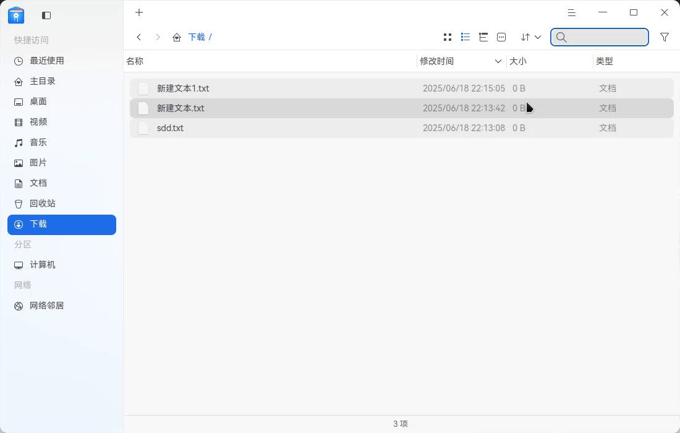Screen dimensions: 680x433
Task: Open 文档 in sidebar
Action: pyautogui.click(x=62, y=183)
